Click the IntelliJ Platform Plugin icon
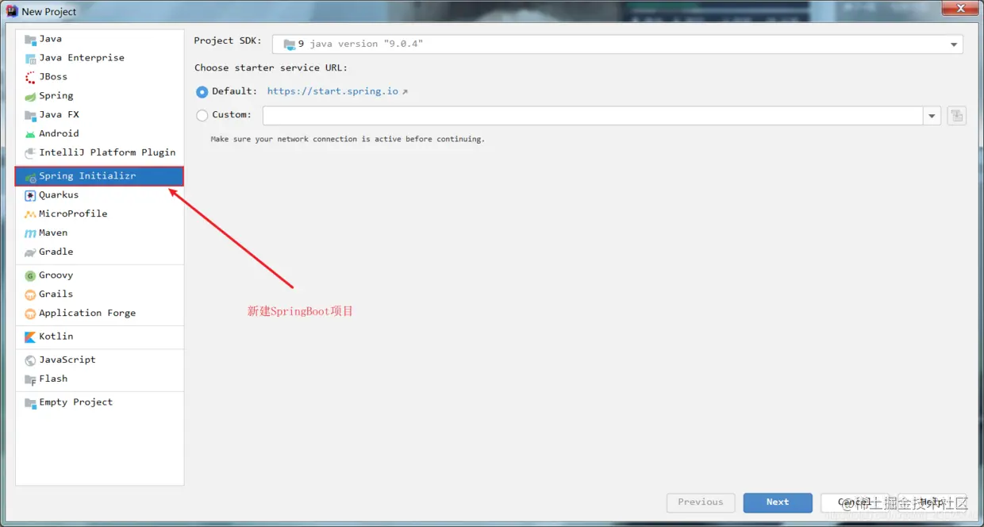 click(30, 152)
